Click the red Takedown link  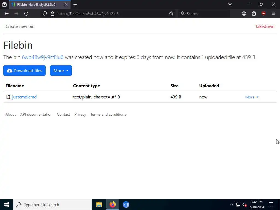click(265, 27)
